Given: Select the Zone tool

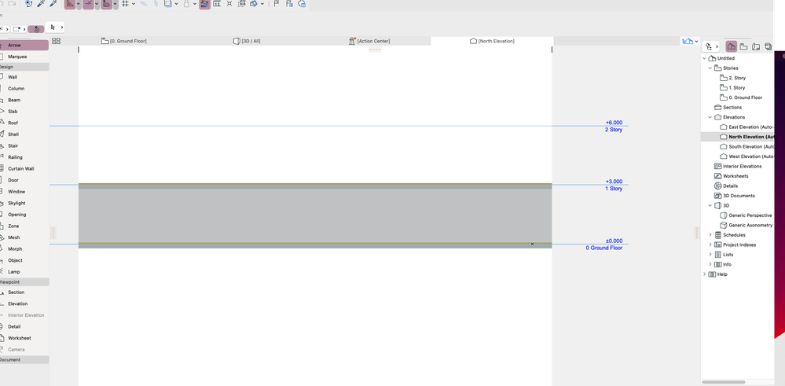Looking at the screenshot, I should point(24,226).
